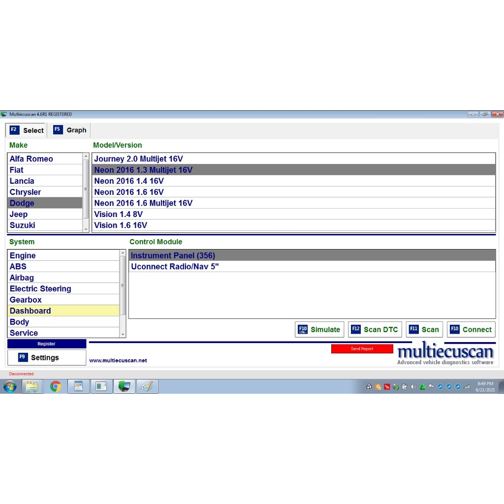Launch Google Chrome from the taskbar
This screenshot has height=504, width=504.
click(x=56, y=386)
